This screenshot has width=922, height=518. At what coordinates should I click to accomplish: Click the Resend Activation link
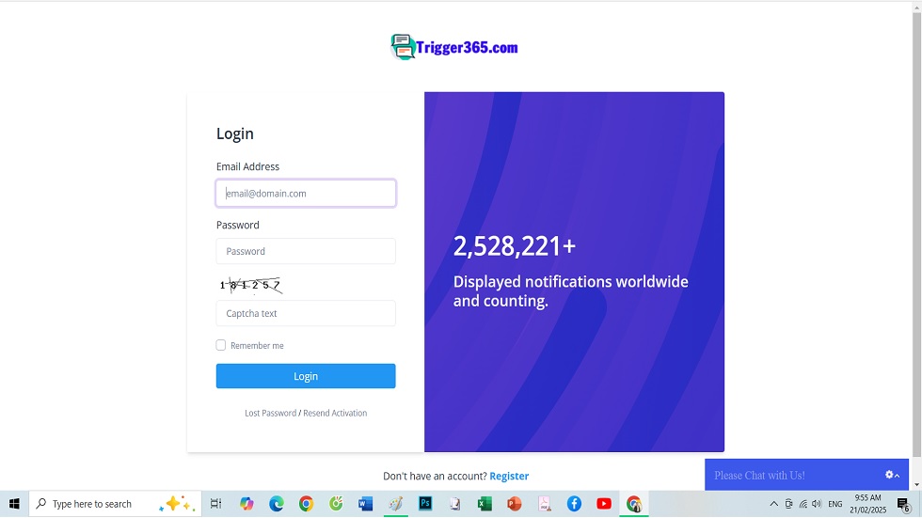pyautogui.click(x=335, y=413)
